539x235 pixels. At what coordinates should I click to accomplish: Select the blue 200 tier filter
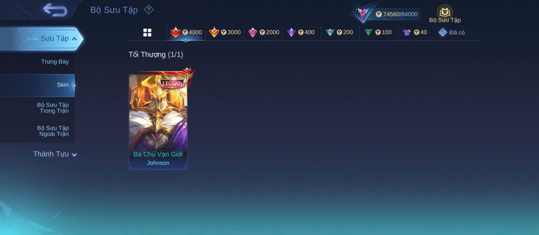tap(340, 32)
